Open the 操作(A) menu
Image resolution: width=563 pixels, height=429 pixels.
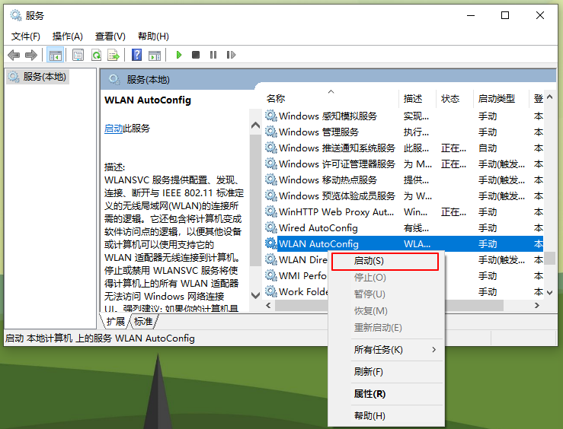[x=67, y=36]
